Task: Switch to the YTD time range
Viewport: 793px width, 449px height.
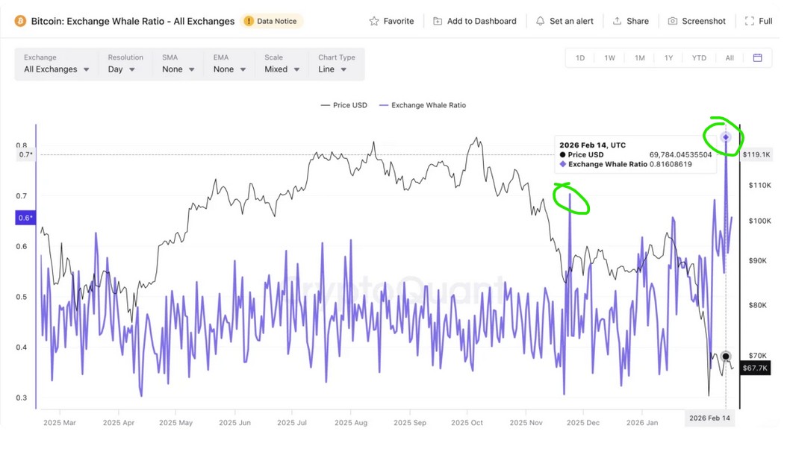Action: 699,57
